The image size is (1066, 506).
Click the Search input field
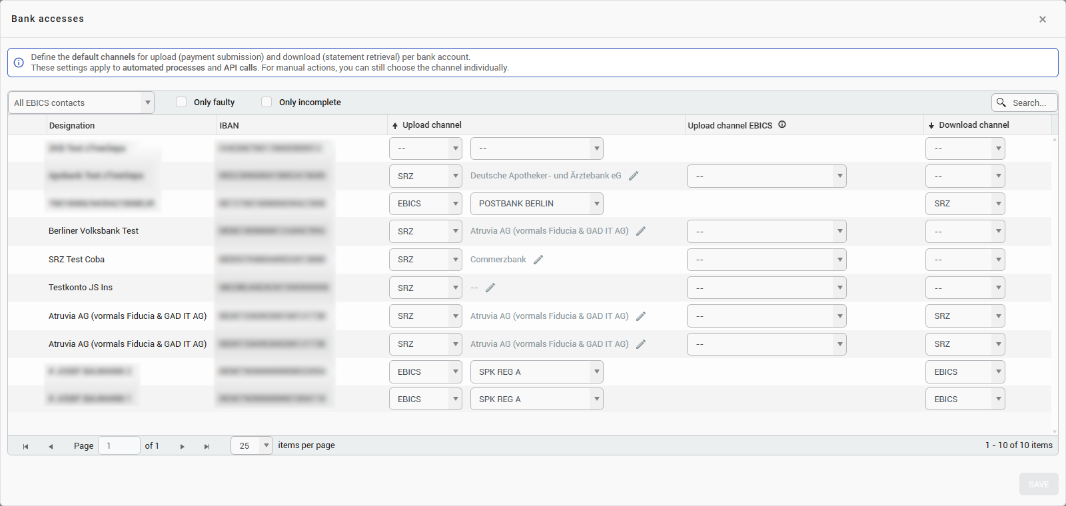click(x=1025, y=103)
